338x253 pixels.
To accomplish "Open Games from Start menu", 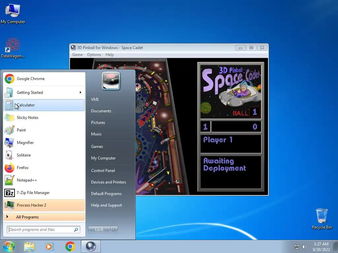I will pyautogui.click(x=97, y=147).
